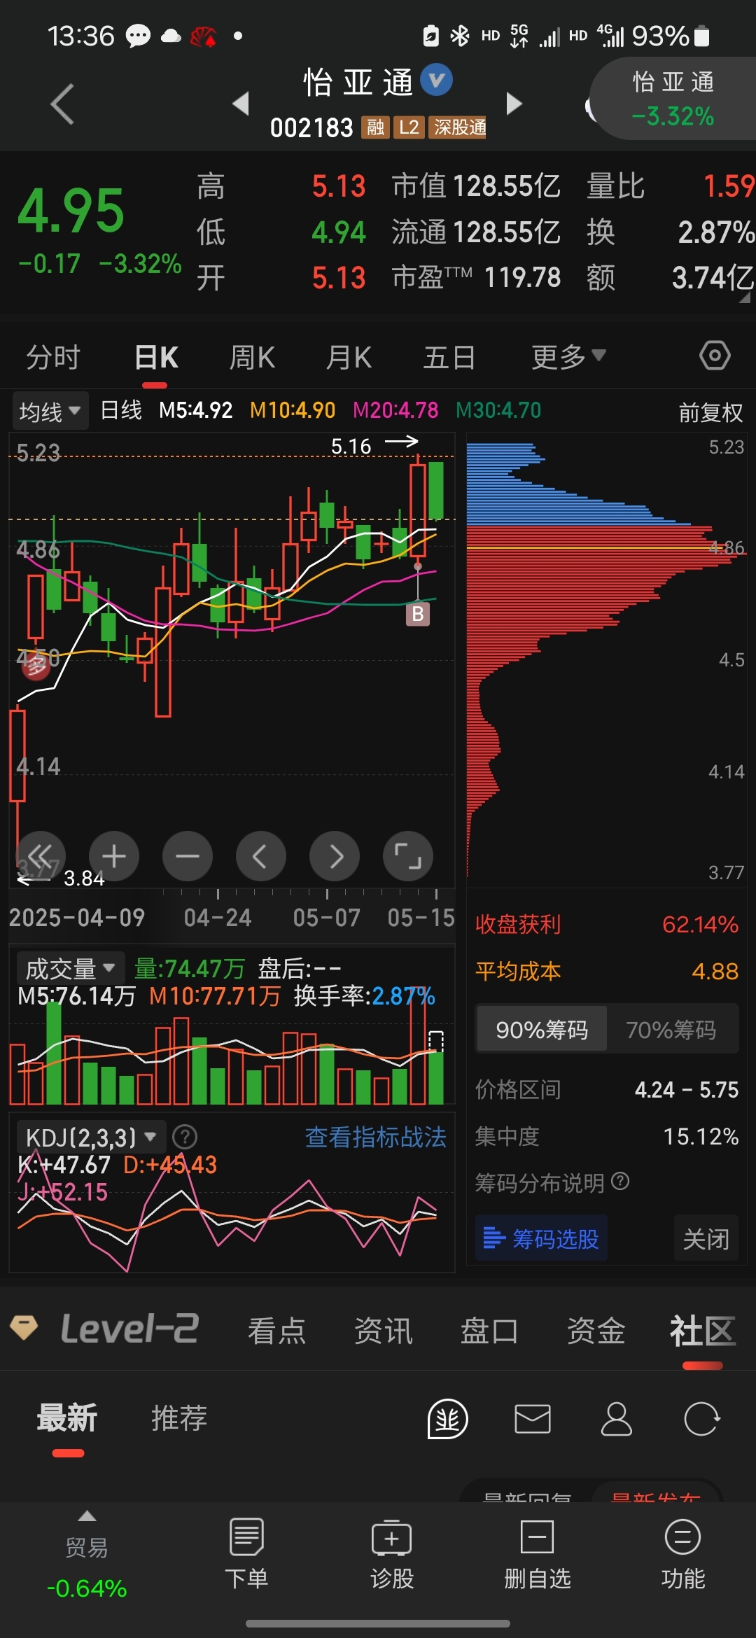This screenshot has width=756, height=1638.
Task: Zoom in chart with plus button
Action: coord(114,856)
